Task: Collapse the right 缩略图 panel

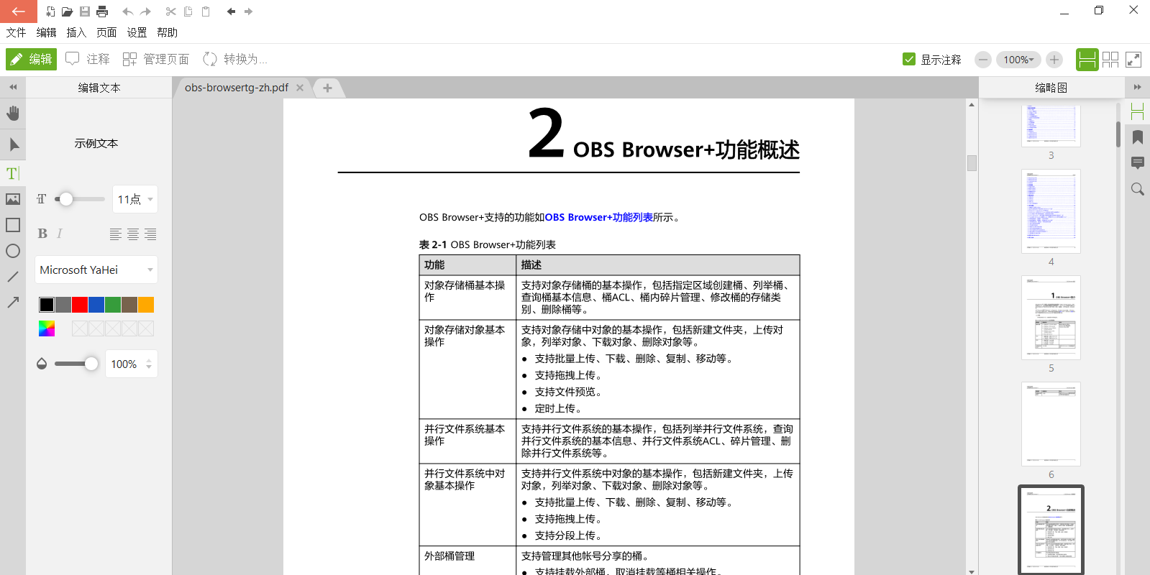Action: [x=1137, y=87]
